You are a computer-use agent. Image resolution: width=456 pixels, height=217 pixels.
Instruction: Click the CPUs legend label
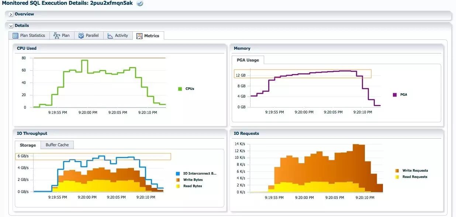tap(190, 89)
